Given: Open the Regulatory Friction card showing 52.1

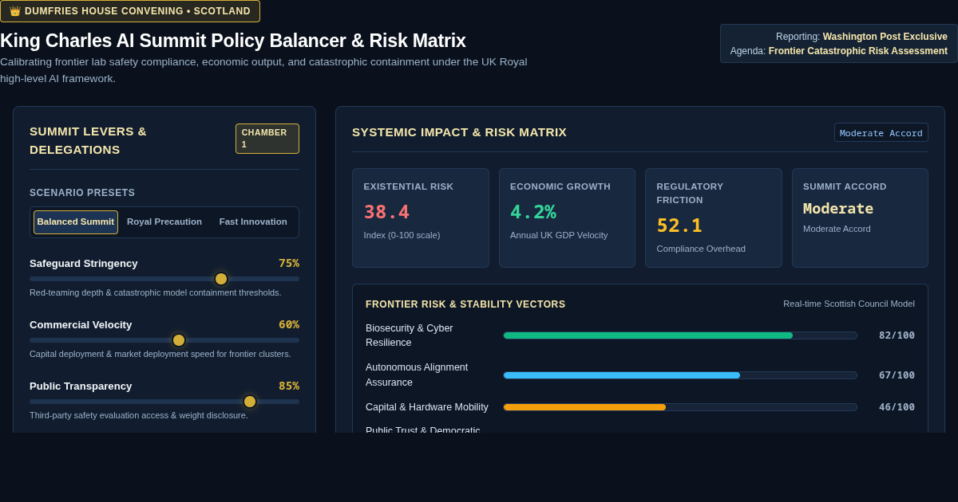Looking at the screenshot, I should click(x=714, y=218).
